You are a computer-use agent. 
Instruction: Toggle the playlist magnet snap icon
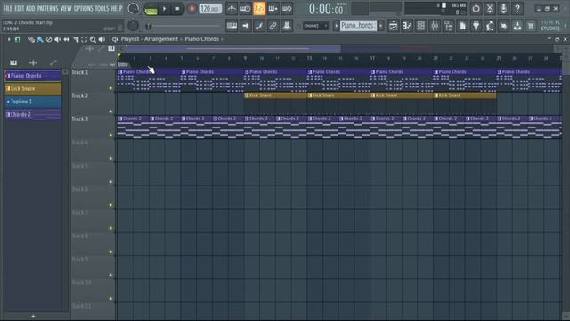pos(18,39)
